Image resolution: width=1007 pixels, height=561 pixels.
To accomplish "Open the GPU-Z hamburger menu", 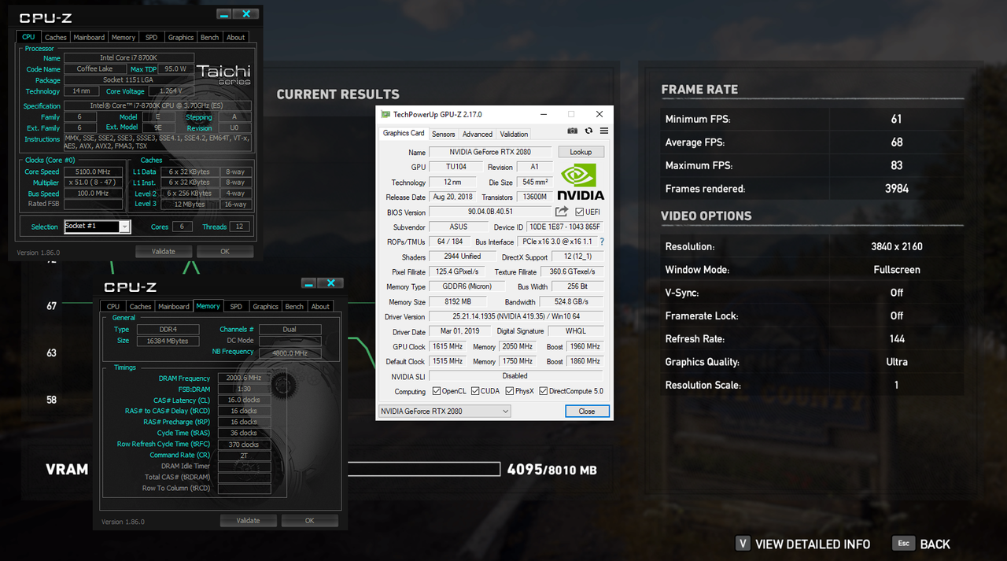I will (x=604, y=131).
